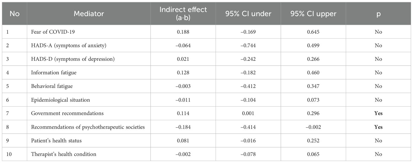413x163 pixels.
Task: Click the CI upper value –0.002
Action: (313, 127)
